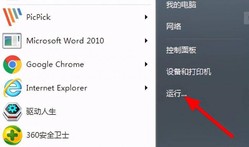
Task: Expand the Microsoft Word 2010 jump list arrow
Action: pos(146,41)
